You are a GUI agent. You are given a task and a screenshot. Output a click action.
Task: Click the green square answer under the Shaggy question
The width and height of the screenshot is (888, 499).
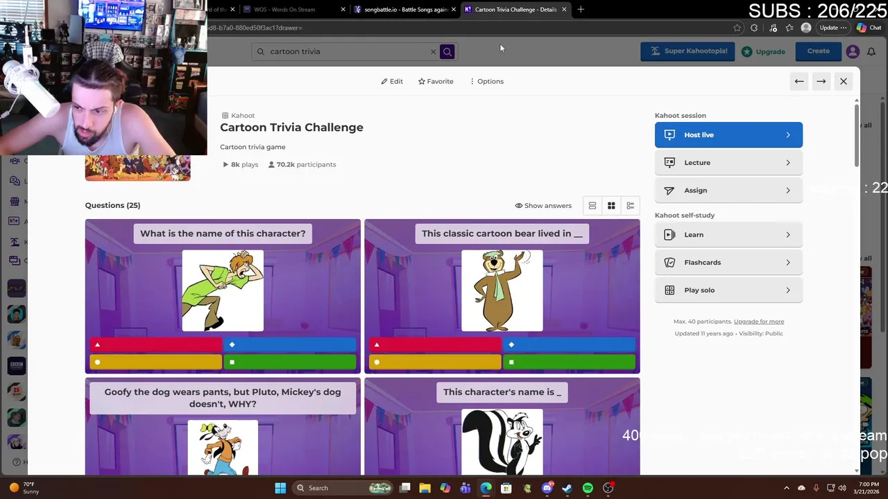290,362
